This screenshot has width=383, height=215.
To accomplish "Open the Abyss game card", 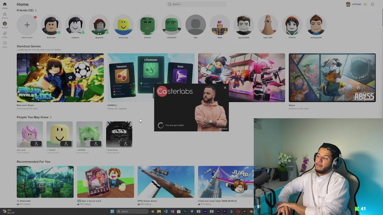I will pos(332,78).
